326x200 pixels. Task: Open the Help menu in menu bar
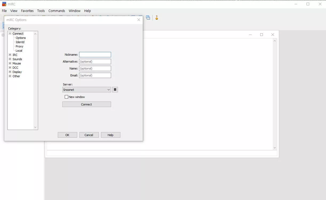coord(88,11)
